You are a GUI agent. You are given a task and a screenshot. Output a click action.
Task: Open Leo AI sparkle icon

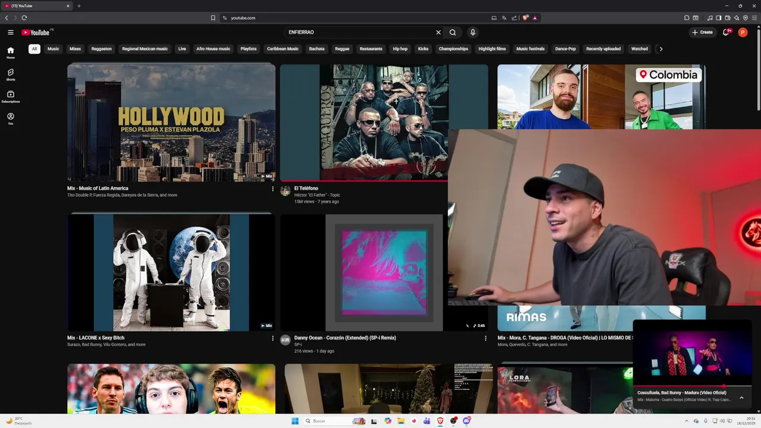tap(736, 18)
